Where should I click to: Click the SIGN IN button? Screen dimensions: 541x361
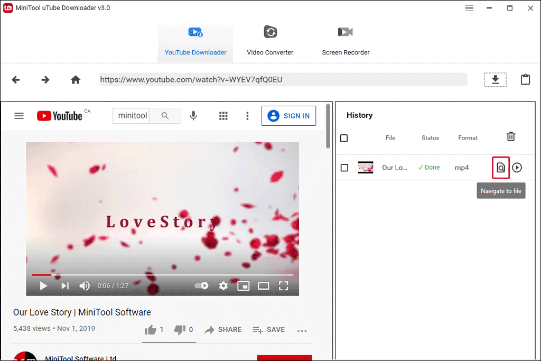pos(288,116)
